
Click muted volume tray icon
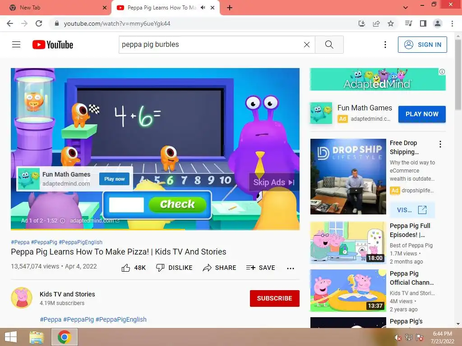coord(397,337)
